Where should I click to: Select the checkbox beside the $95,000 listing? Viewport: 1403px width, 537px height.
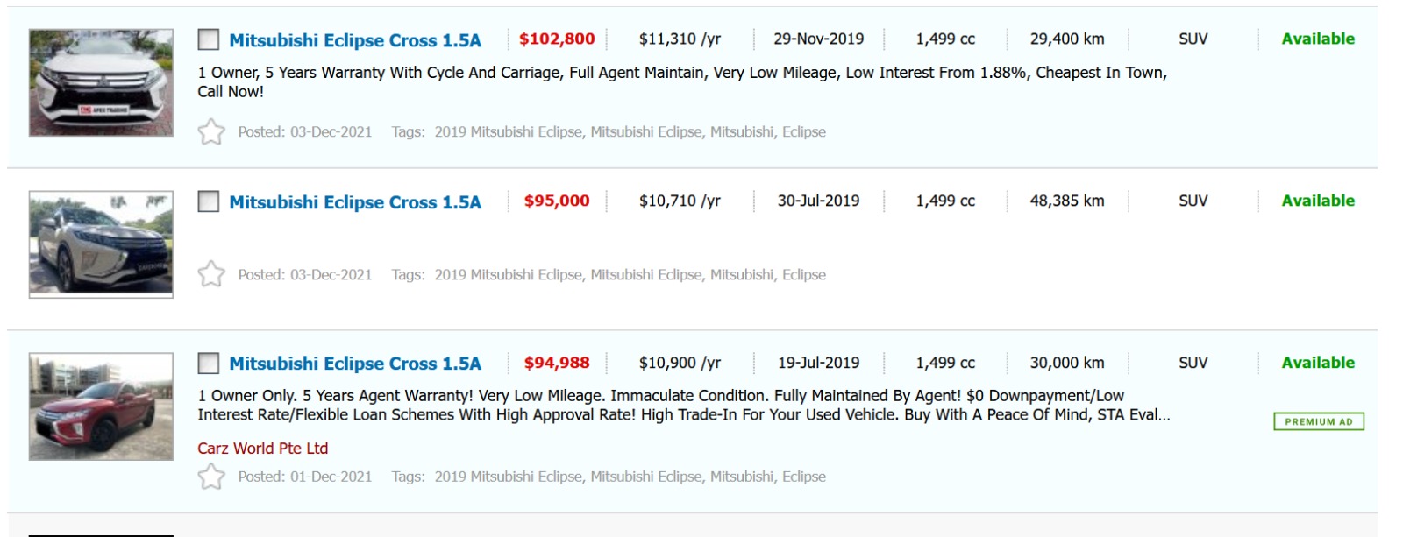coord(209,201)
